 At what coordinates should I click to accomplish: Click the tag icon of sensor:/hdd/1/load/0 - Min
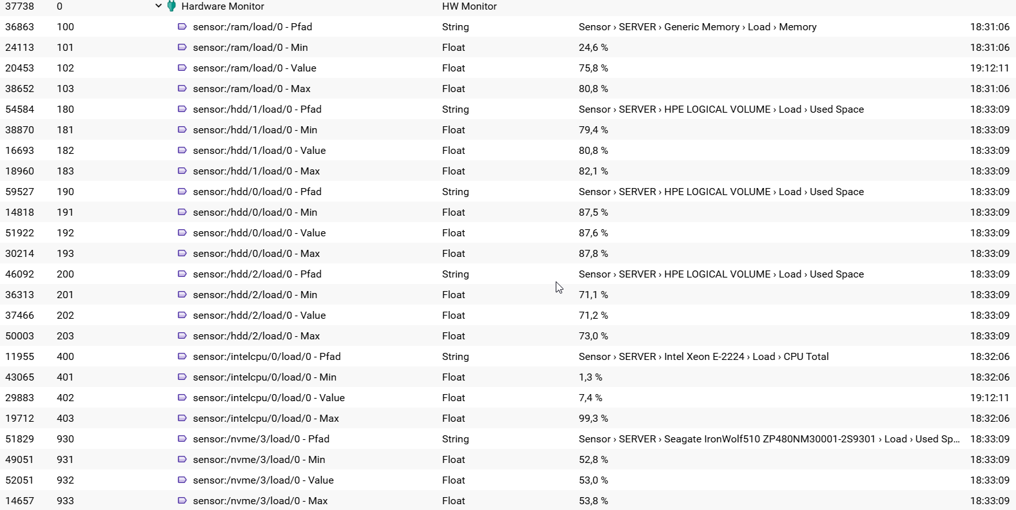[x=182, y=130]
